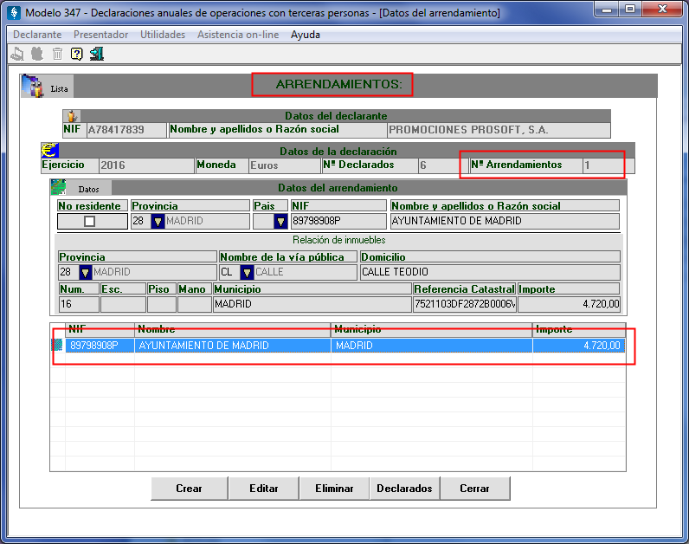Toggle the No residente checkbox

click(90, 221)
